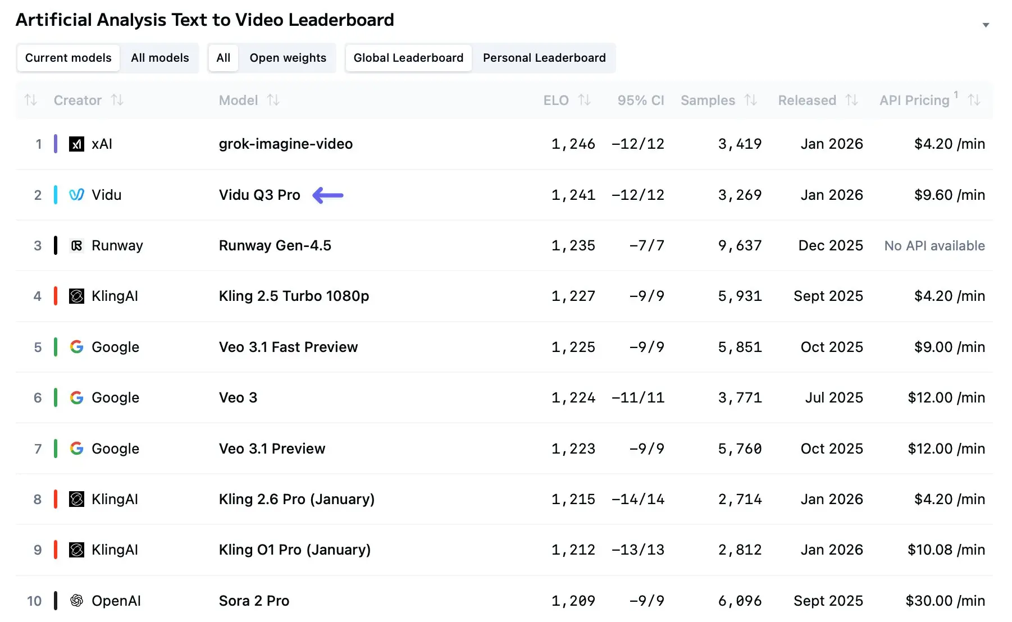Click the Runway logo icon

coord(76,245)
